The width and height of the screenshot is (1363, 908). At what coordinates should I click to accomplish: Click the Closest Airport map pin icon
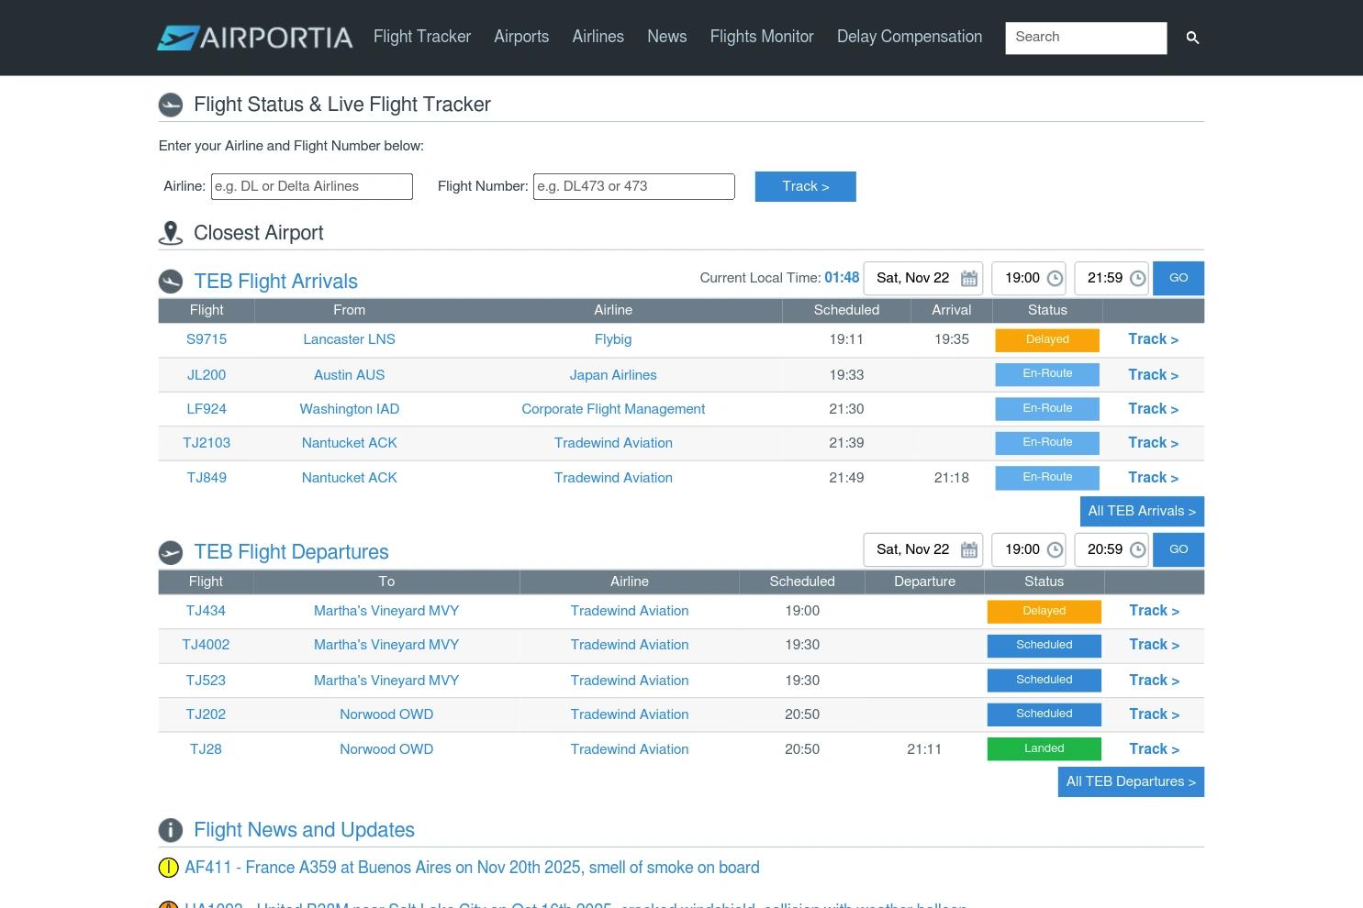tap(171, 234)
